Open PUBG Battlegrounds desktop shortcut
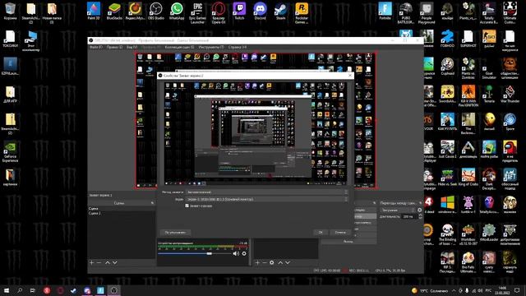Screen dimensions: 526x296 coord(405,13)
